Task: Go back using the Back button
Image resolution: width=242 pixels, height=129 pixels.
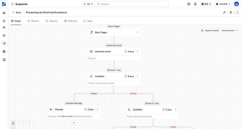Action: (x=17, y=13)
